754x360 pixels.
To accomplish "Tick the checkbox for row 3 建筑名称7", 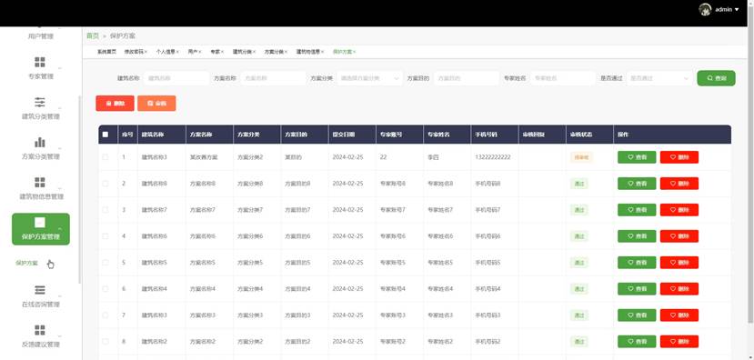I will tap(106, 210).
